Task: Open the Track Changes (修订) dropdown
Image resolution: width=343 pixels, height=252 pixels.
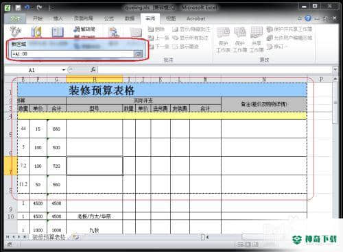Action: (276, 47)
